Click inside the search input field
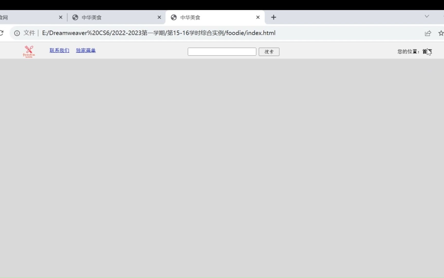This screenshot has height=278, width=444. coord(222,51)
